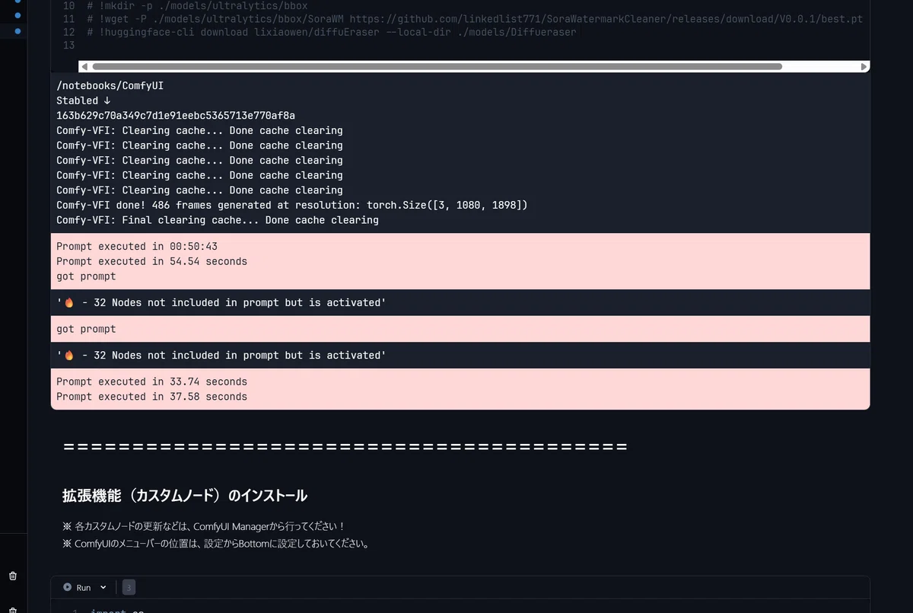Select the sidebar blue dot beside code line 11
Viewport: 913px width, 613px height.
click(x=18, y=14)
